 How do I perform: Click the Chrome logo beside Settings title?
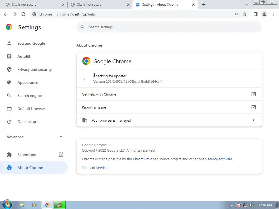[x=9, y=27]
